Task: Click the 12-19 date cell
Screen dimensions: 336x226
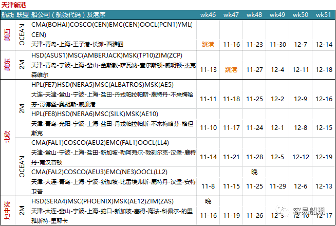Action: coord(324,157)
